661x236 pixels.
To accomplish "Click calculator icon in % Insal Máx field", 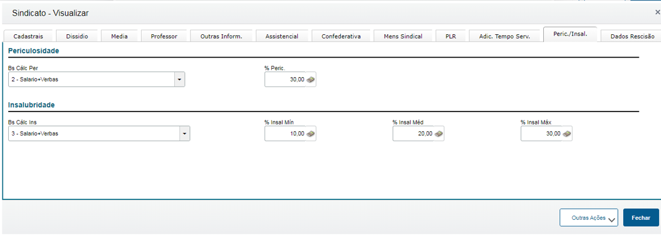I will click(567, 134).
